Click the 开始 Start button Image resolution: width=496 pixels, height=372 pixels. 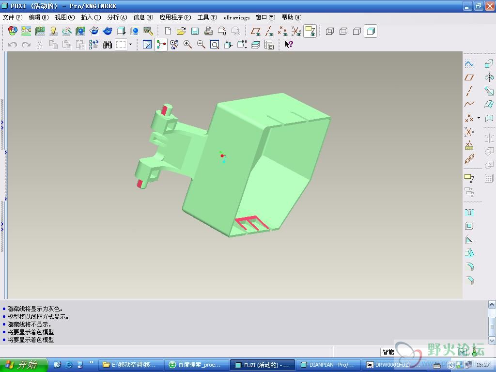click(24, 365)
